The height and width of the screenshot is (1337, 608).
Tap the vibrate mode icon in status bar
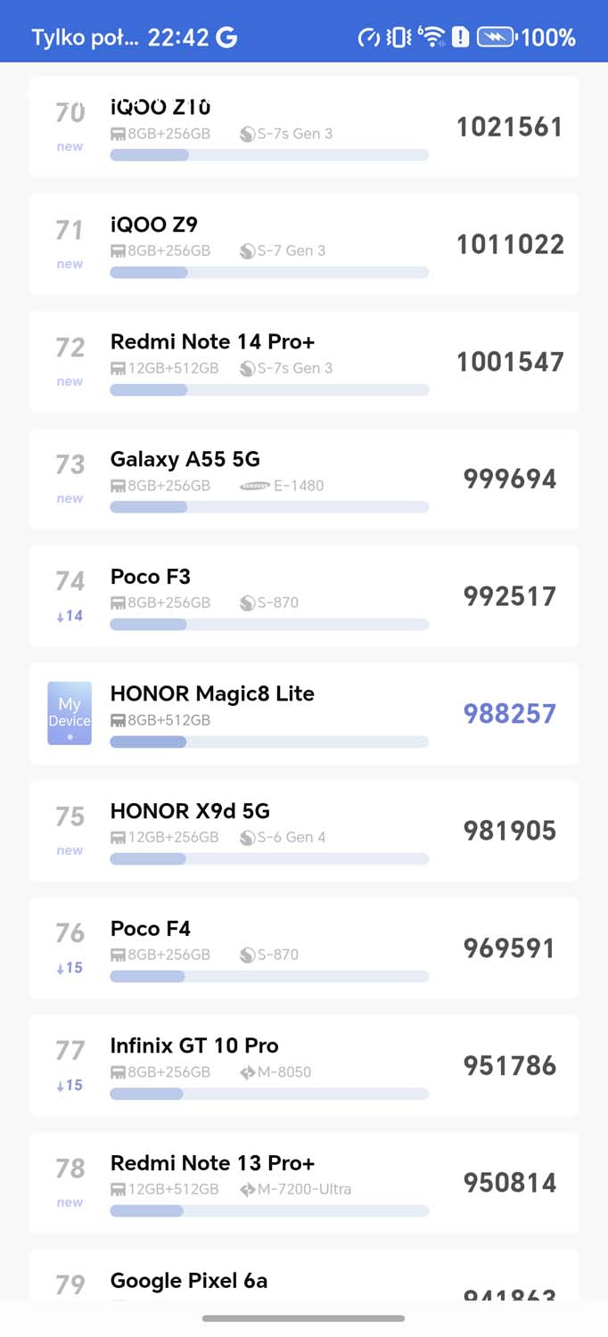pyautogui.click(x=398, y=37)
